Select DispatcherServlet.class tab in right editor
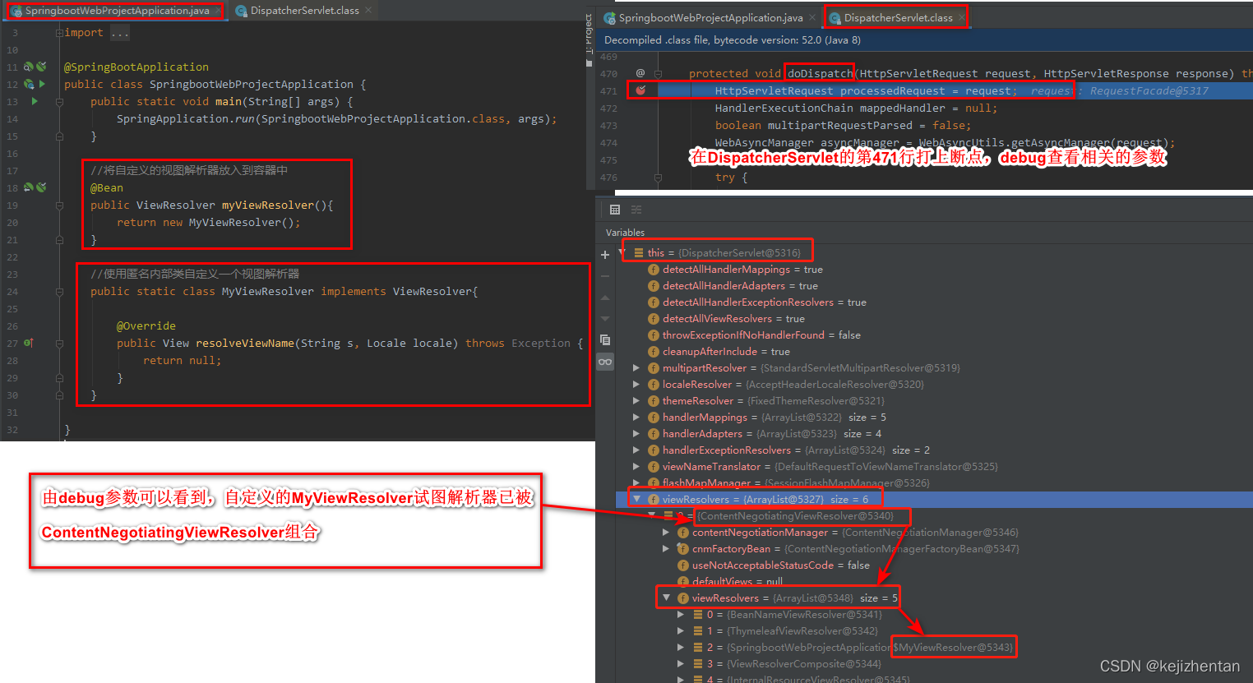This screenshot has height=683, width=1253. 898,17
